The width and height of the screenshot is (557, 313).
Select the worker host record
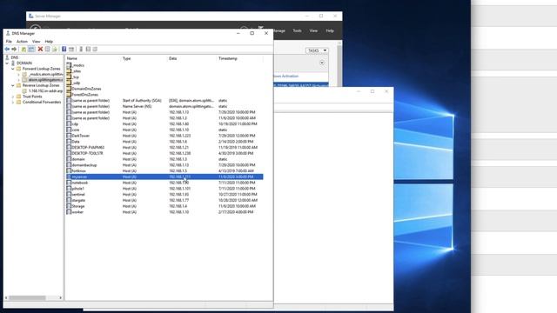point(164,212)
